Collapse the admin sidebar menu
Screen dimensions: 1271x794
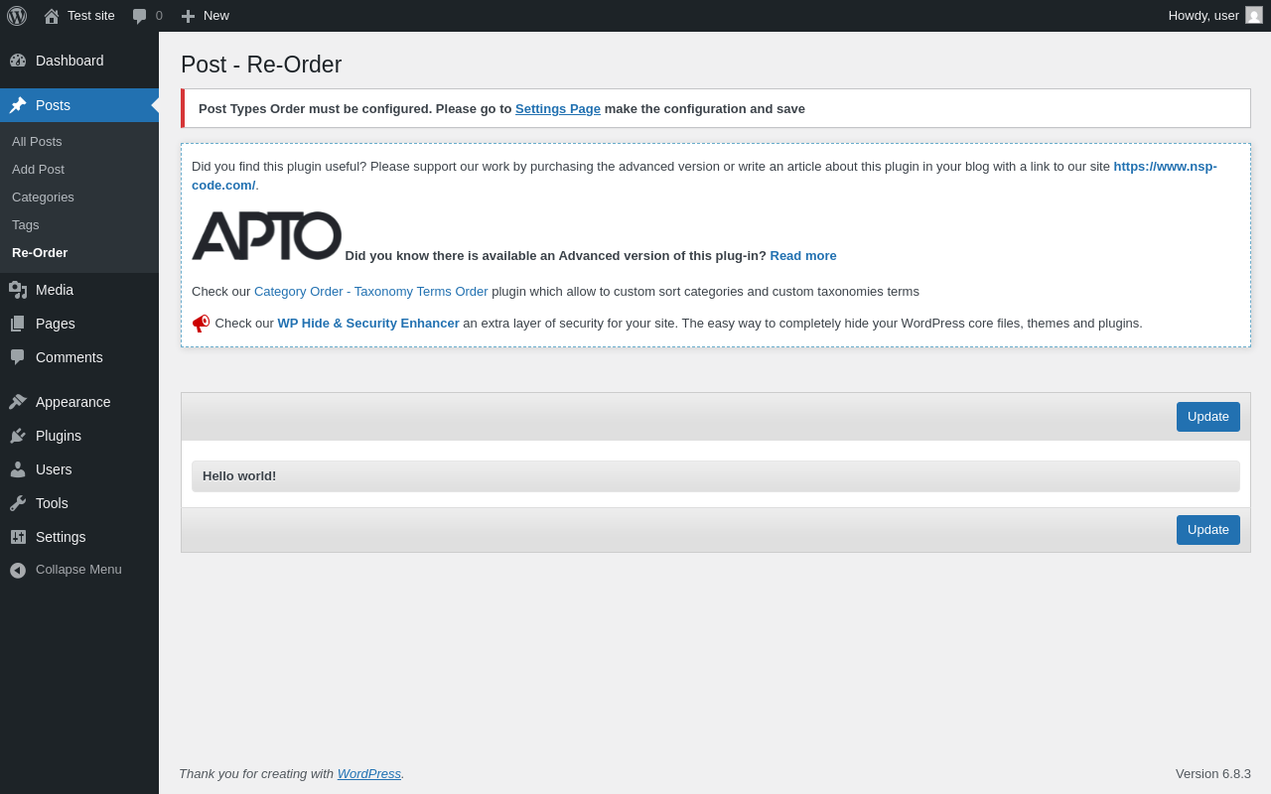79,570
